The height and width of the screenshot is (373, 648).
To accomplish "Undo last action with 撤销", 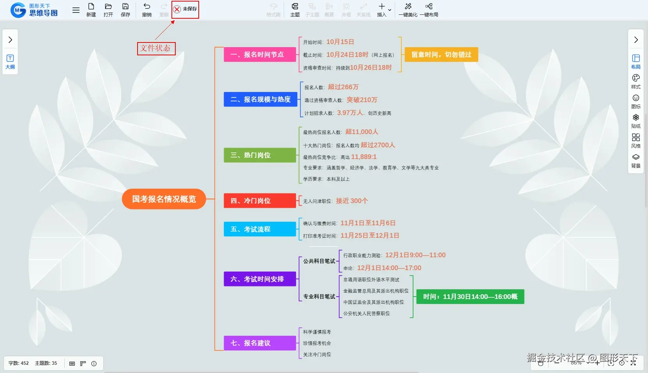I will coord(147,10).
